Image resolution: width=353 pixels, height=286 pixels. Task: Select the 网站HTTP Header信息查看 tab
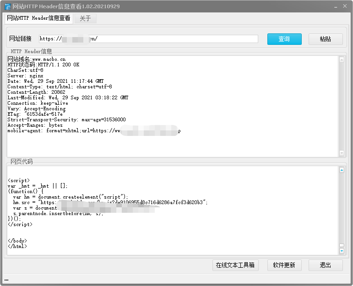(39, 18)
